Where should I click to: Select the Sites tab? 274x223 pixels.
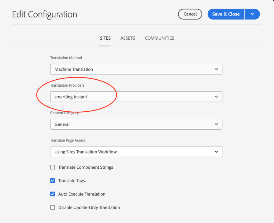(105, 38)
